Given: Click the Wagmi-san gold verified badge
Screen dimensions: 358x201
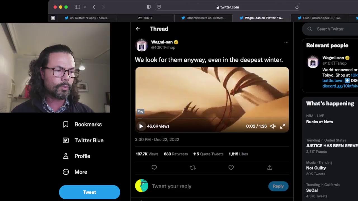Looking at the screenshot, I should [x=176, y=42].
